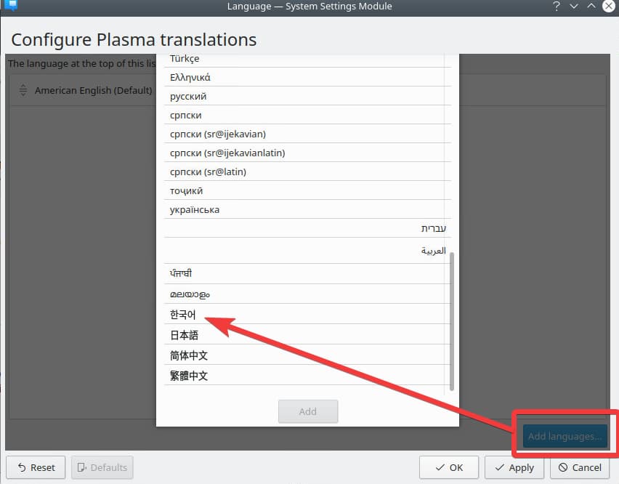Select українська language entry
Image resolution: width=619 pixels, height=484 pixels.
tap(195, 210)
